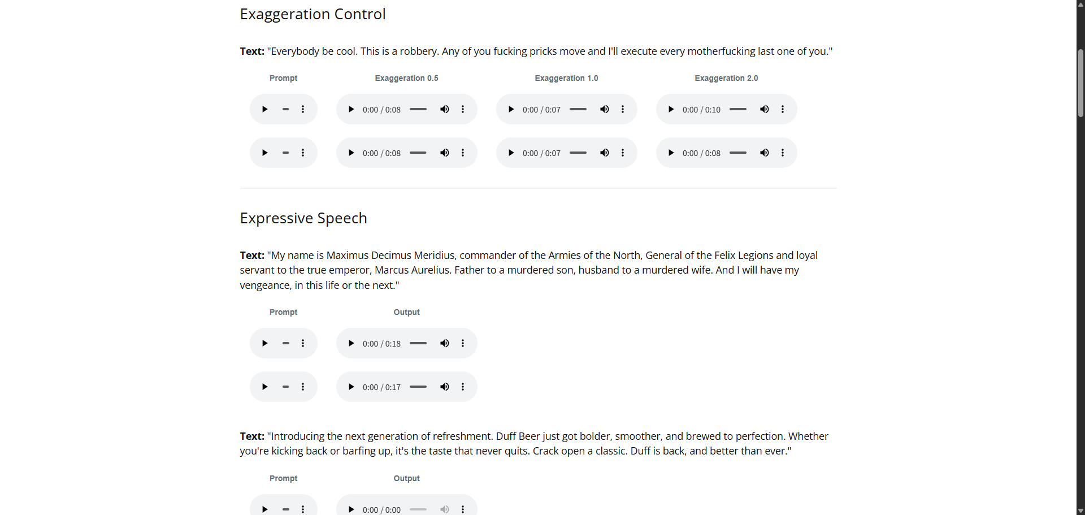Image resolution: width=1085 pixels, height=515 pixels.
Task: Click the seek bar of first Exaggeration 1.0 player
Action: pos(578,109)
